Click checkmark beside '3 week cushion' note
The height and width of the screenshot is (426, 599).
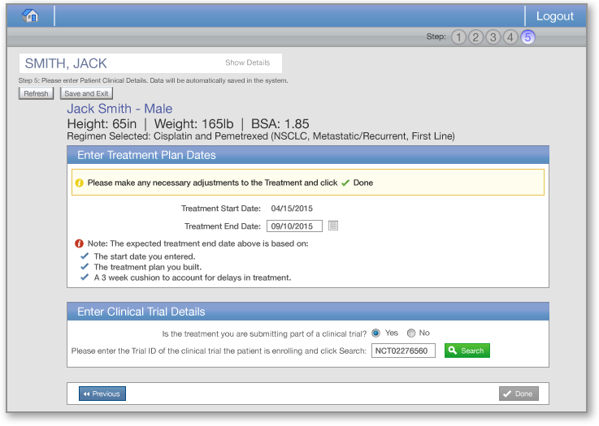point(85,278)
